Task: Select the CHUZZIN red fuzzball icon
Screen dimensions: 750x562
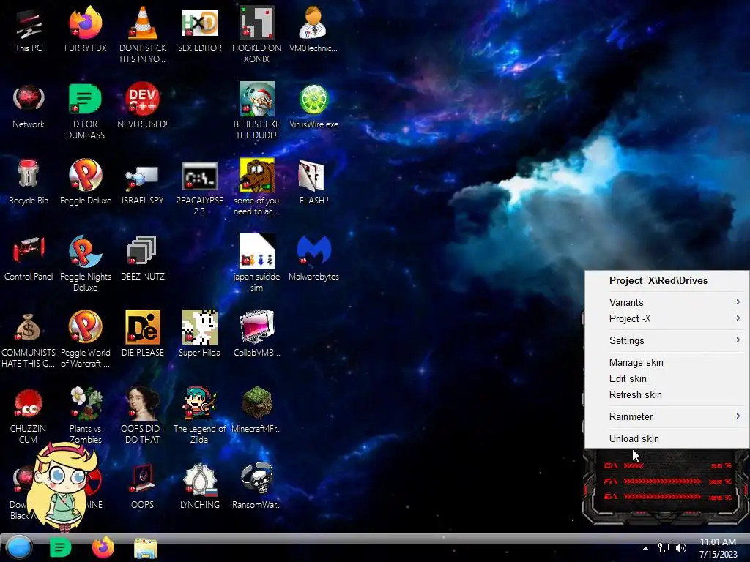Action: coord(29,416)
